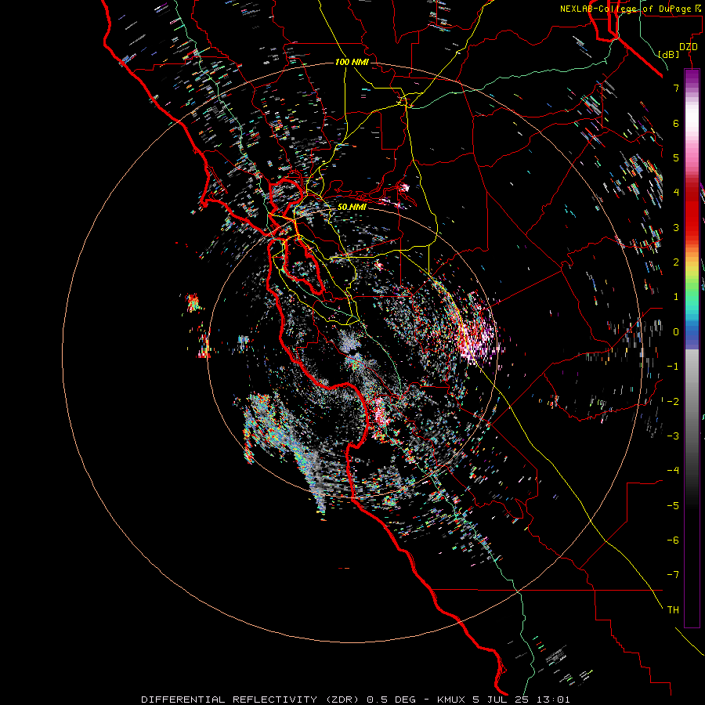Click the "-3" value on color scale

(673, 436)
